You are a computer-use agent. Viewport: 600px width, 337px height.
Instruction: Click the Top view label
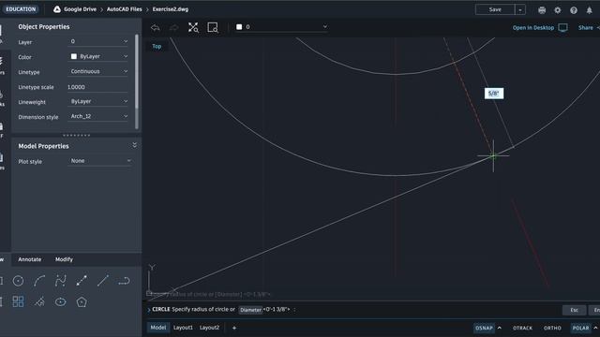(x=157, y=46)
